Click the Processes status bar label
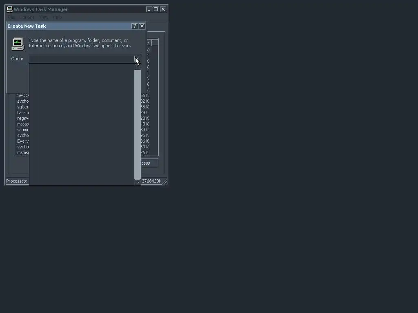Viewport: 418px width, 313px height. point(17,181)
